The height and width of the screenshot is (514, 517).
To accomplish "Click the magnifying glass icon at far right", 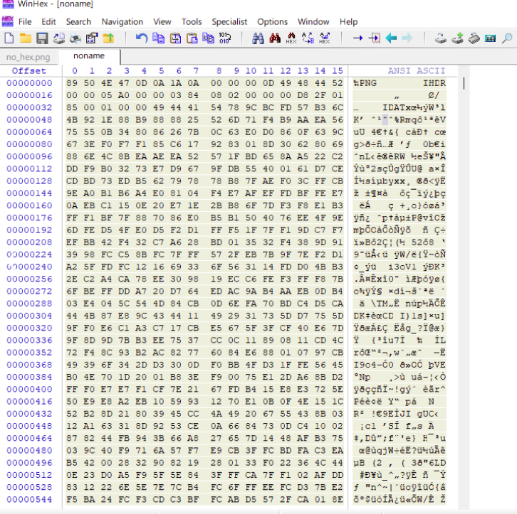I will (507, 38).
